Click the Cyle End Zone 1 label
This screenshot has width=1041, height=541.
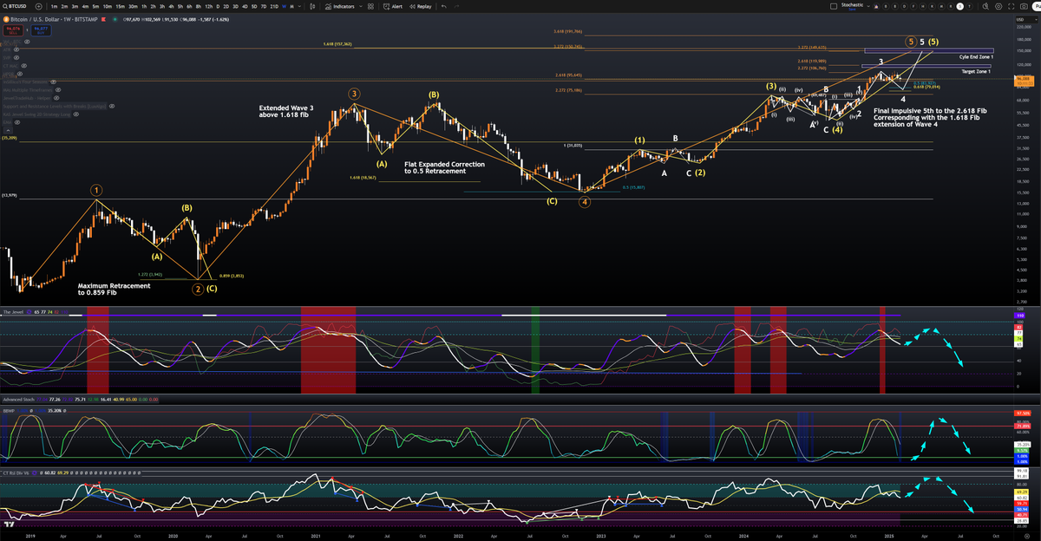click(974, 56)
